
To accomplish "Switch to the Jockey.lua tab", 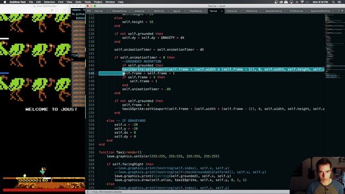I will point(139,11).
